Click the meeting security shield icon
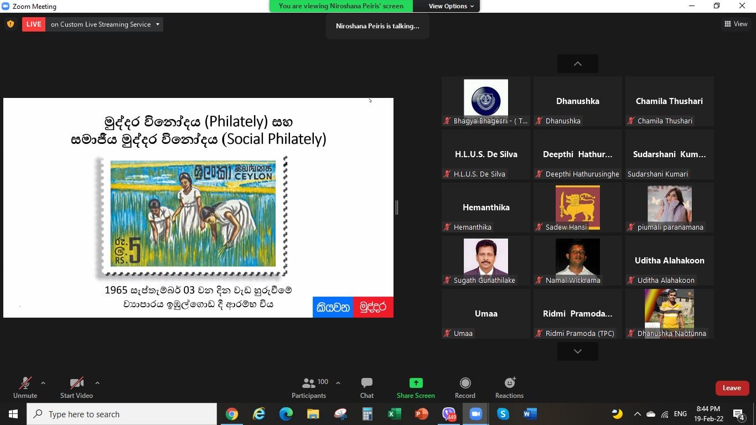 coord(10,24)
